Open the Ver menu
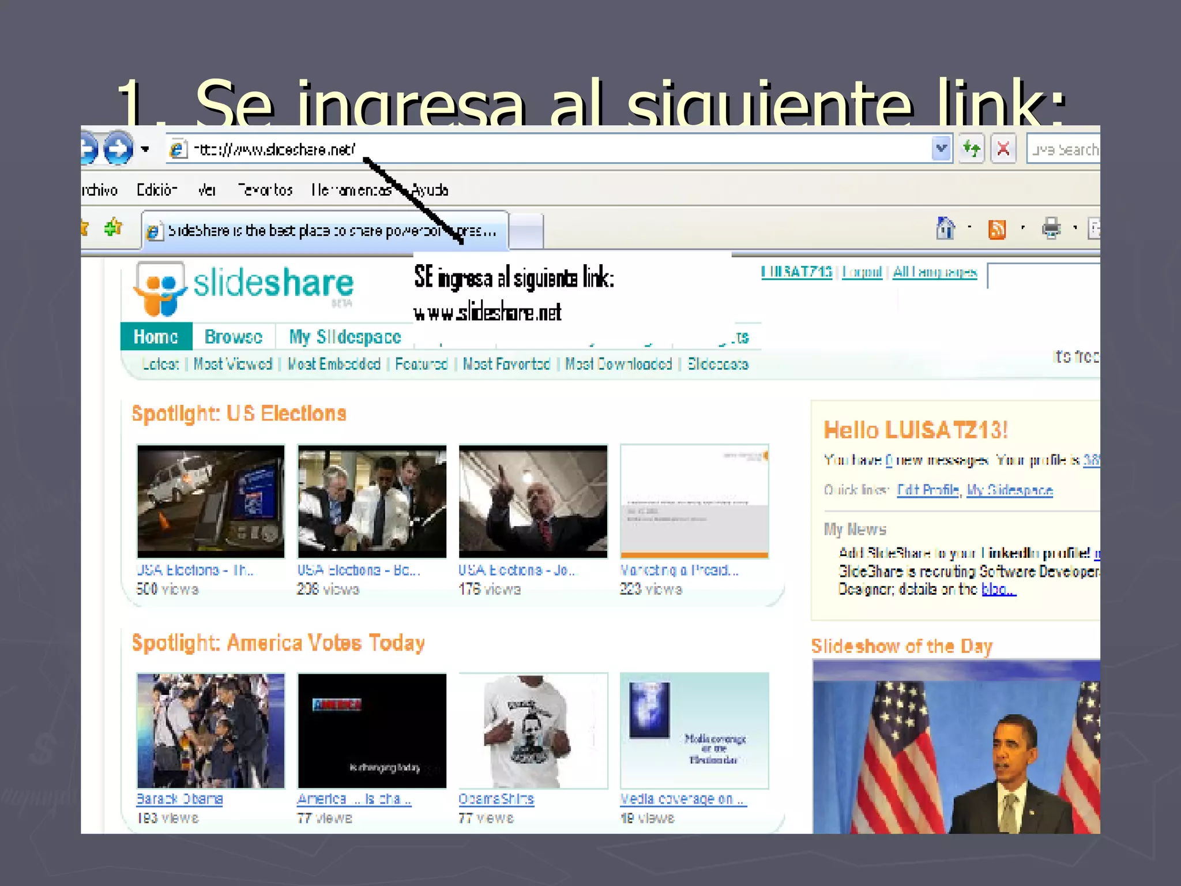1181x886 pixels. tap(206, 190)
